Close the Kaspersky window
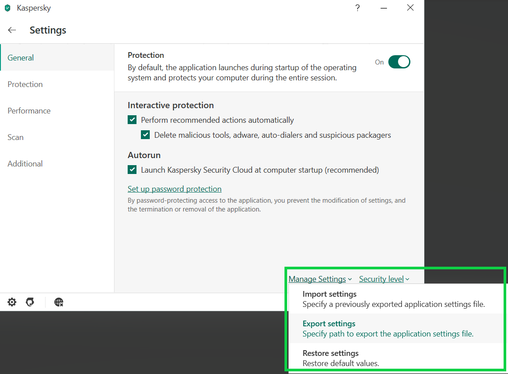The width and height of the screenshot is (508, 374). click(x=410, y=8)
